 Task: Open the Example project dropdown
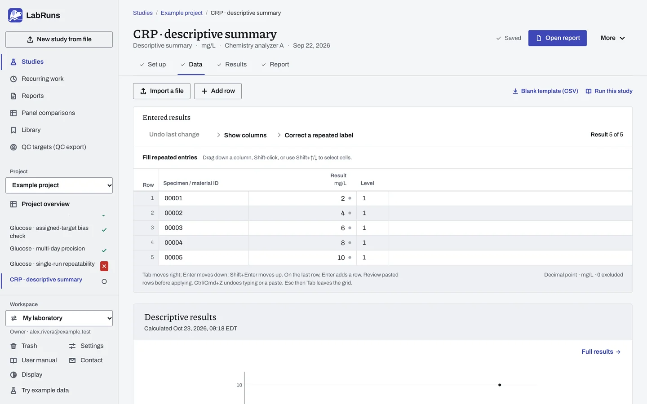point(59,185)
